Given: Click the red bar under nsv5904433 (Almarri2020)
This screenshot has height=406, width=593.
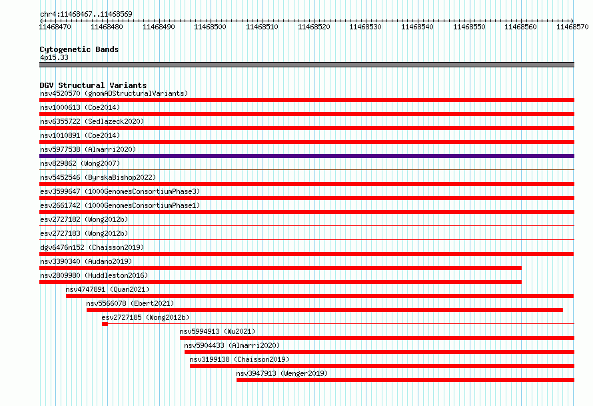Looking at the screenshot, I should (x=379, y=352).
